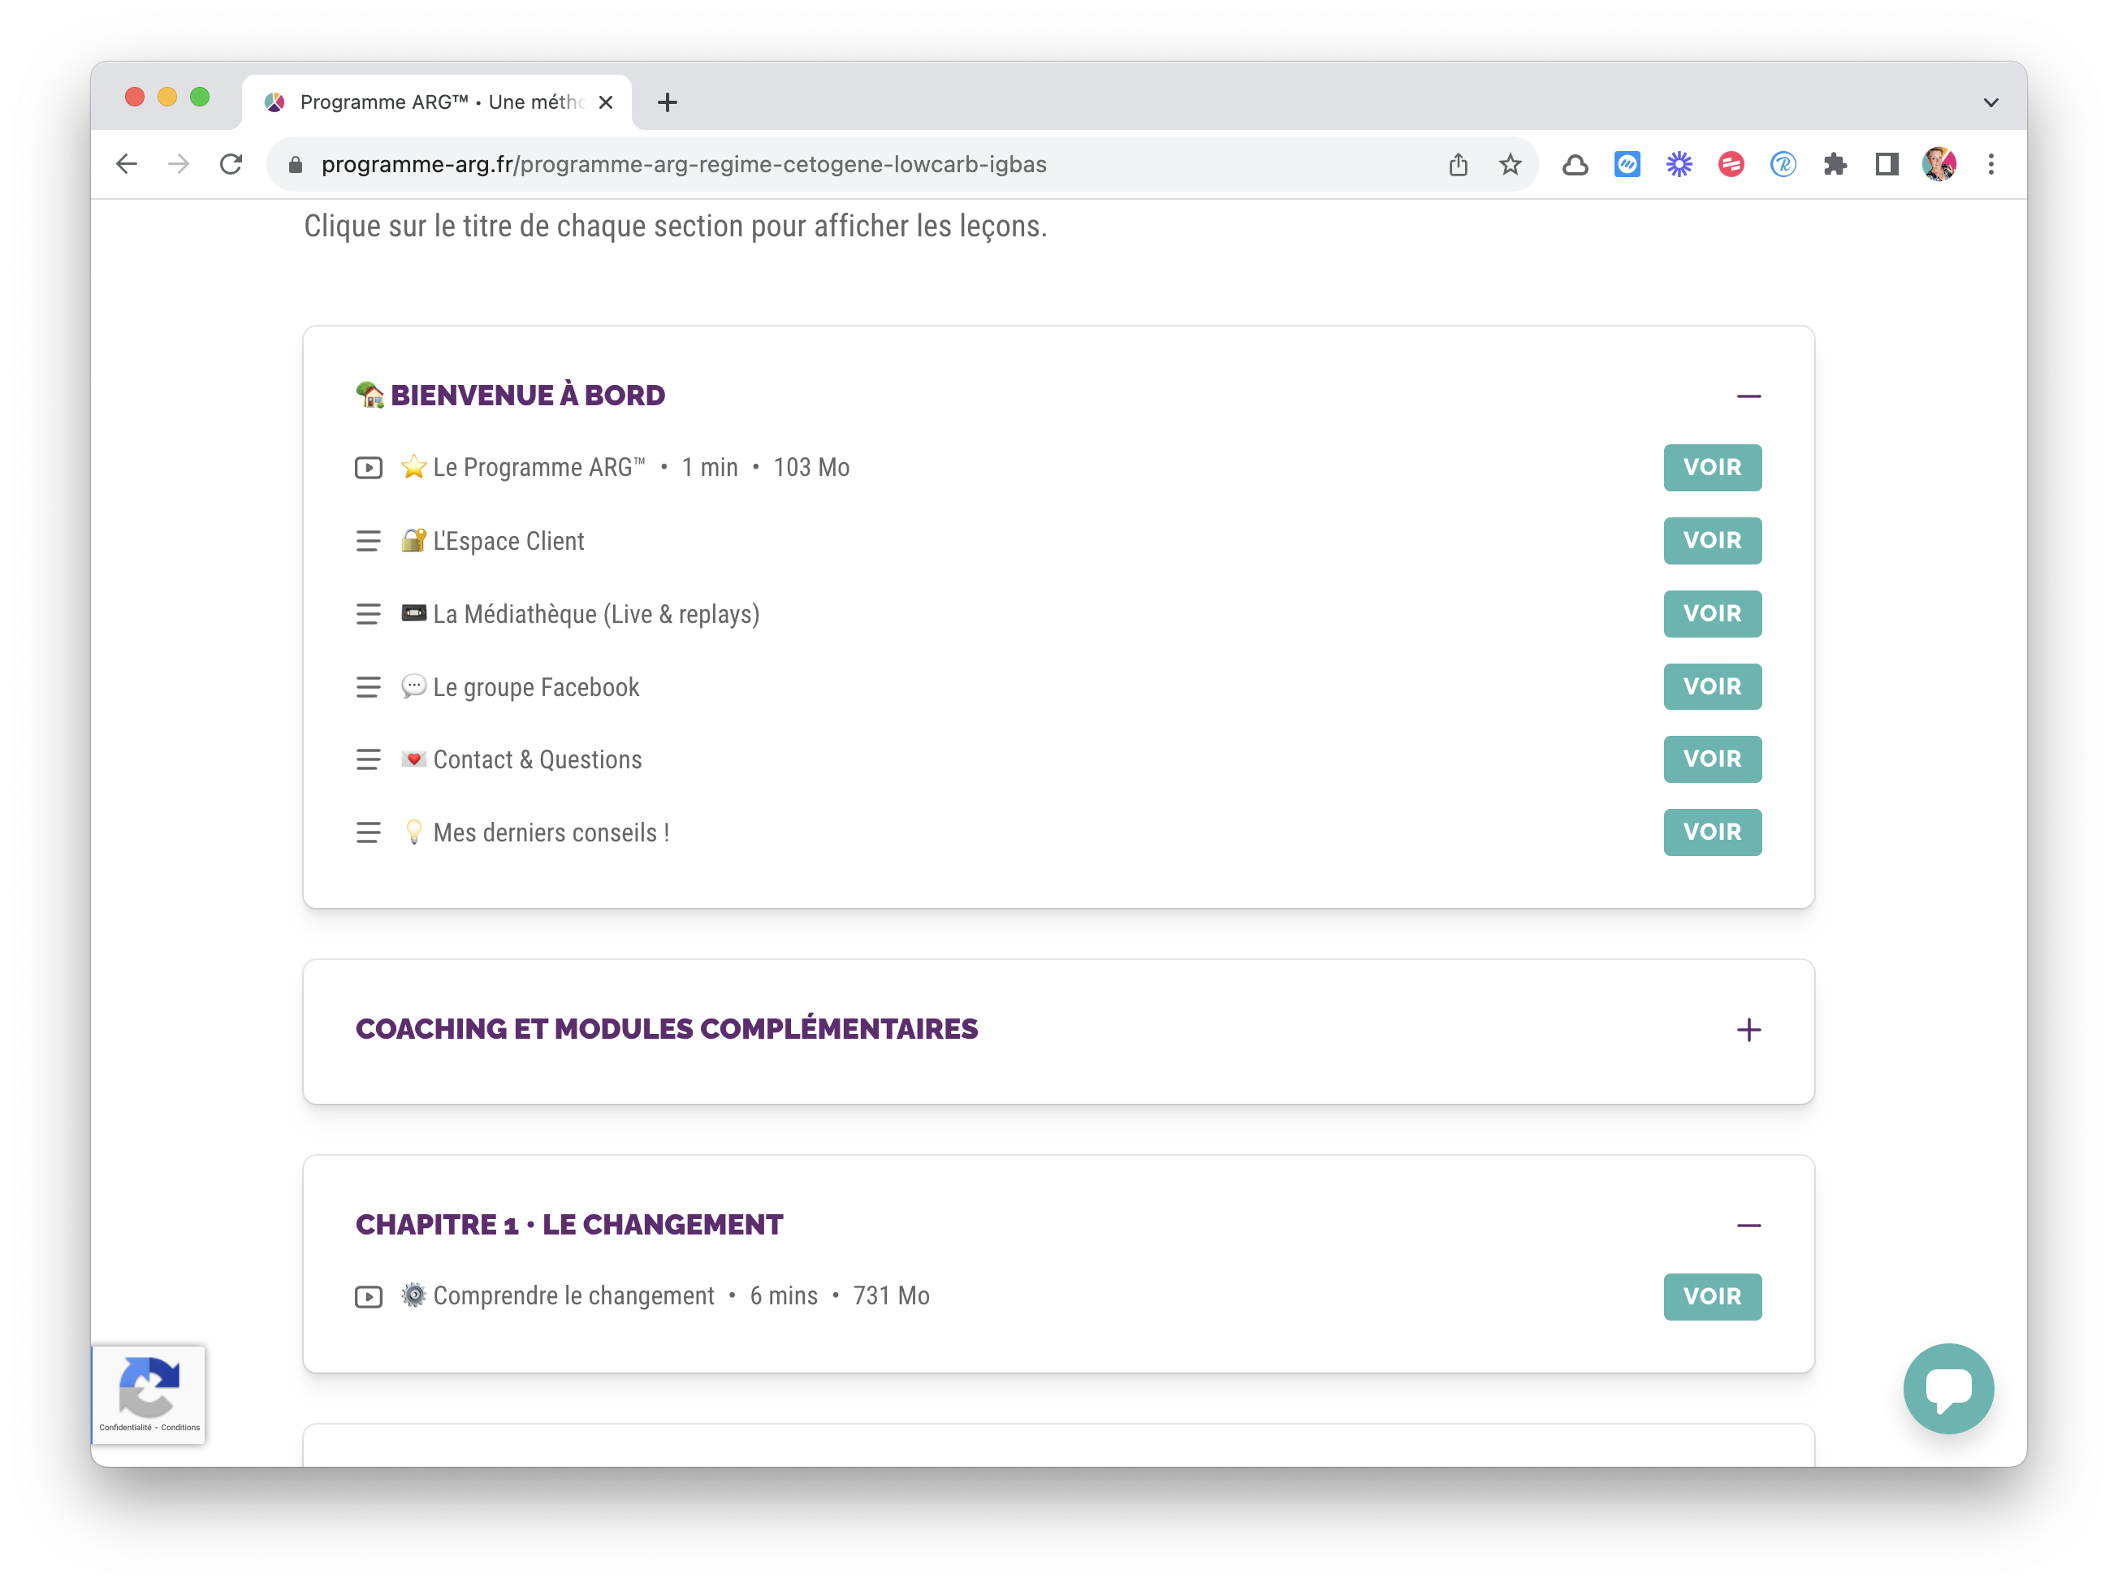Open a new browser tab
Image resolution: width=2118 pixels, height=1587 pixels.
(x=668, y=102)
